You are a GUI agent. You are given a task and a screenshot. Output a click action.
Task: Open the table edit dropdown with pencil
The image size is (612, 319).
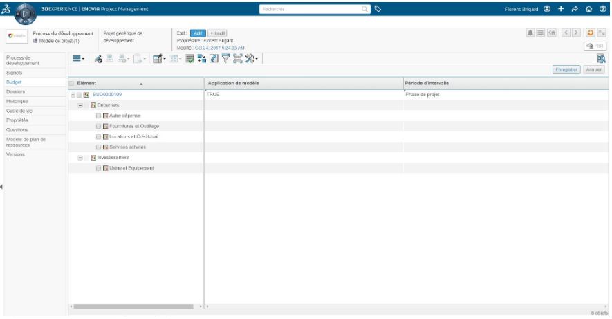pyautogui.click(x=159, y=59)
